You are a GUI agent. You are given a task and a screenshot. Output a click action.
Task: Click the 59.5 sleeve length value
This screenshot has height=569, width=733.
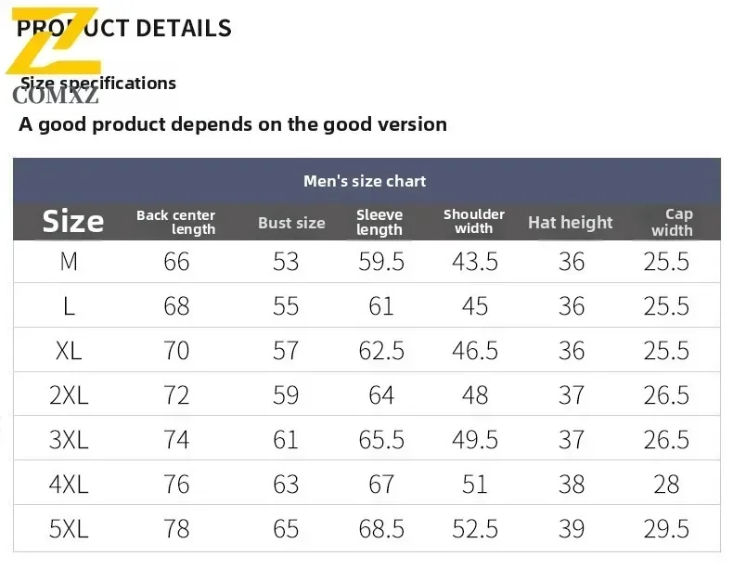[x=381, y=262]
